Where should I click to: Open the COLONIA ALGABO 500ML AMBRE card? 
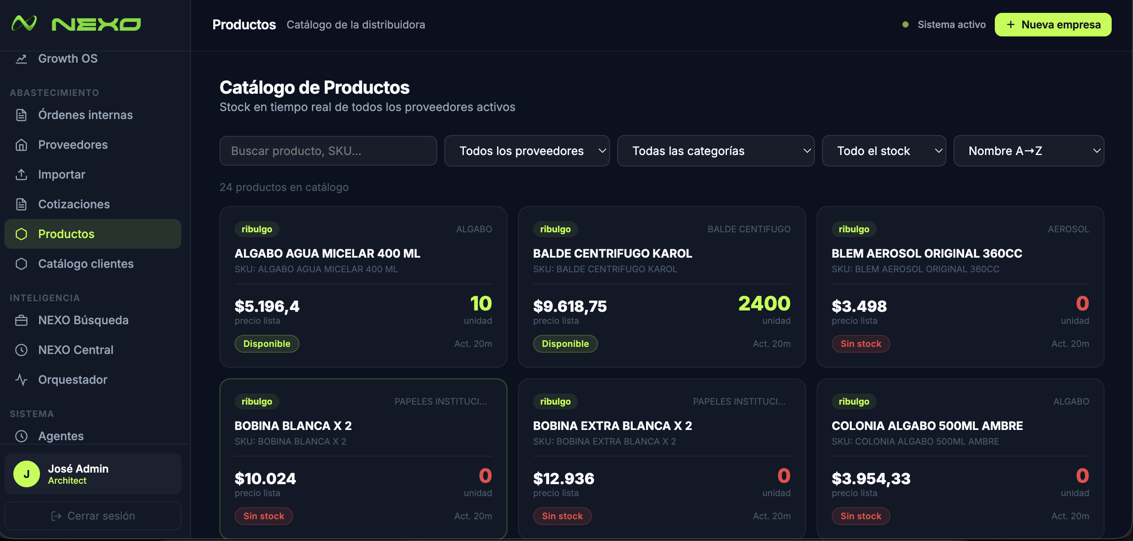961,459
